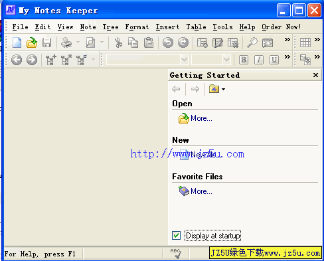Insert table grid icon

tap(305, 43)
